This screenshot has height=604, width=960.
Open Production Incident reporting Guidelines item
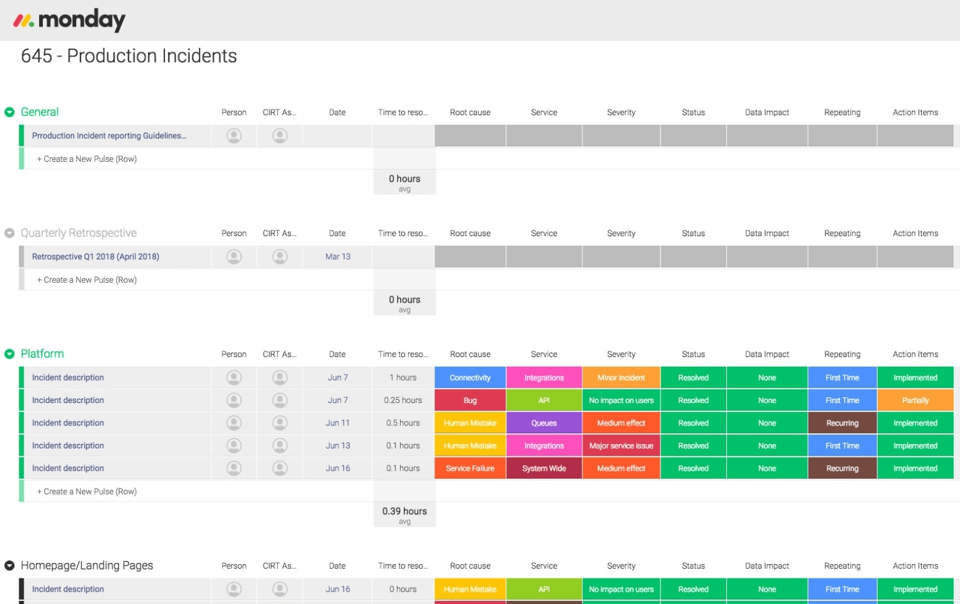tap(109, 136)
